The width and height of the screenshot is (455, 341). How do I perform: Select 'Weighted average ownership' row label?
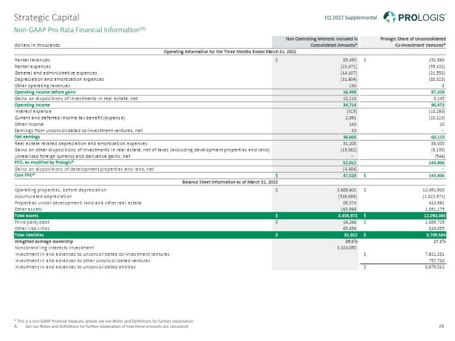44,241
